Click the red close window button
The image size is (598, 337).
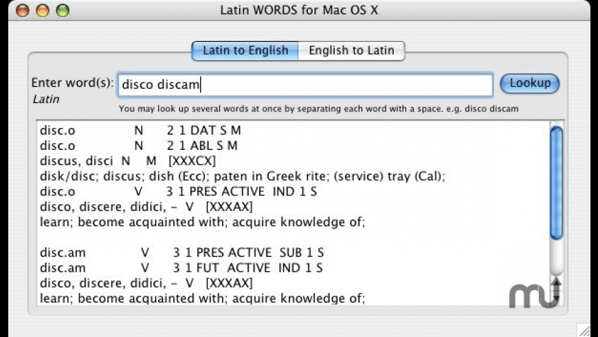click(x=23, y=10)
